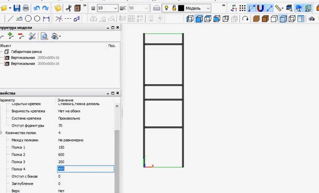This screenshot has height=193, width=319.
Task: Choose the linear dimension tool
Action: [x=46, y=19]
